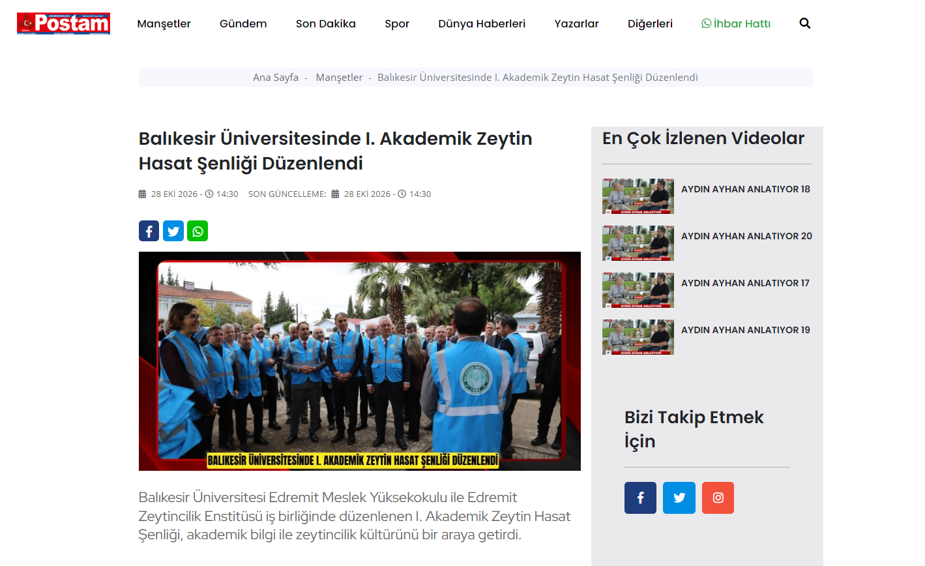Open Yazarlar menu item
The width and height of the screenshot is (925, 566).
click(576, 23)
